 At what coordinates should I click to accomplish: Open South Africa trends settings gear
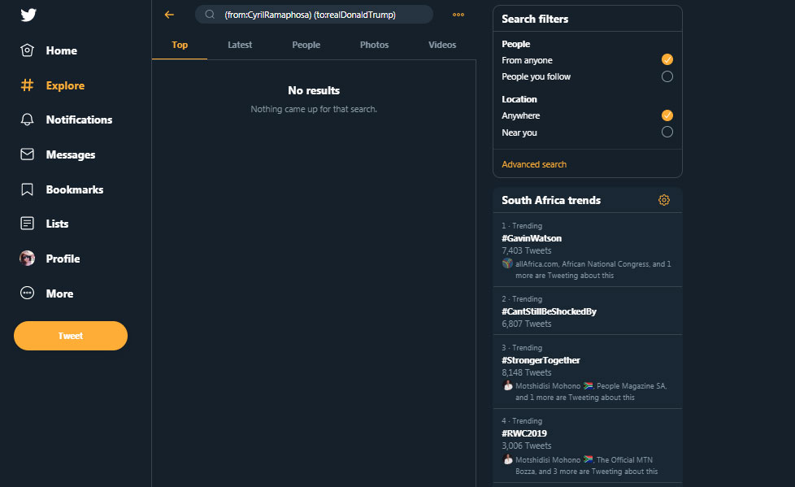coord(664,200)
